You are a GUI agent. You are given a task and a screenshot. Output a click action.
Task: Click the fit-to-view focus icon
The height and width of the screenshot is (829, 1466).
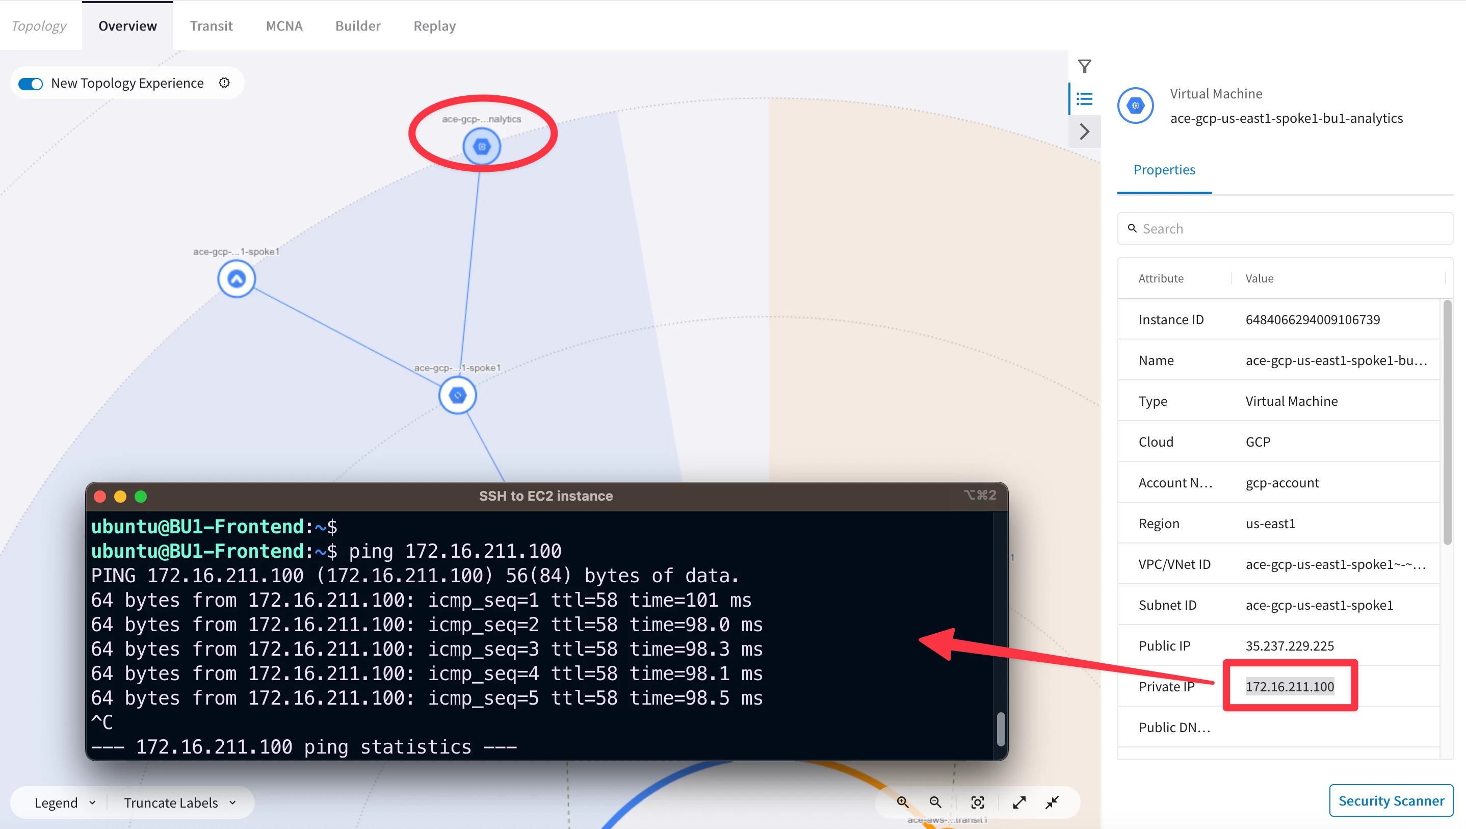tap(977, 802)
